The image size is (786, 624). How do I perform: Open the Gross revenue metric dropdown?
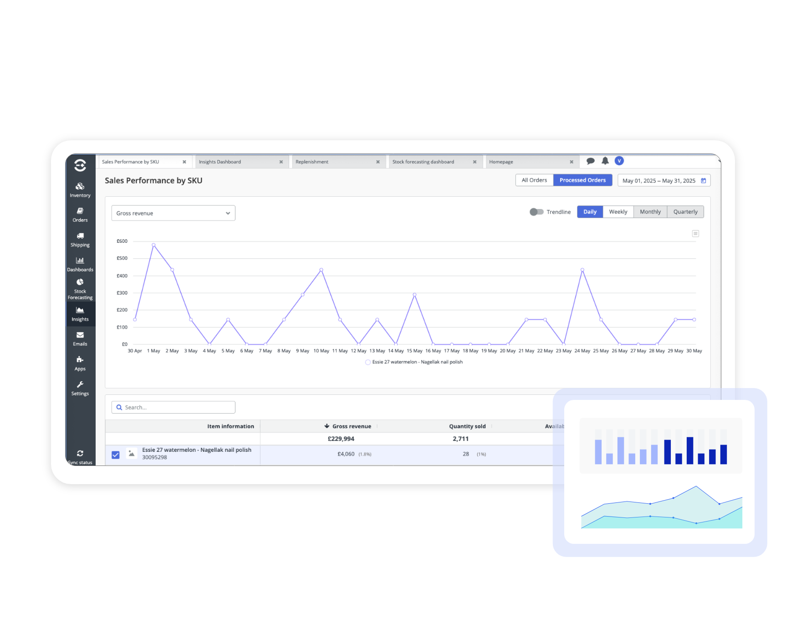coord(173,213)
